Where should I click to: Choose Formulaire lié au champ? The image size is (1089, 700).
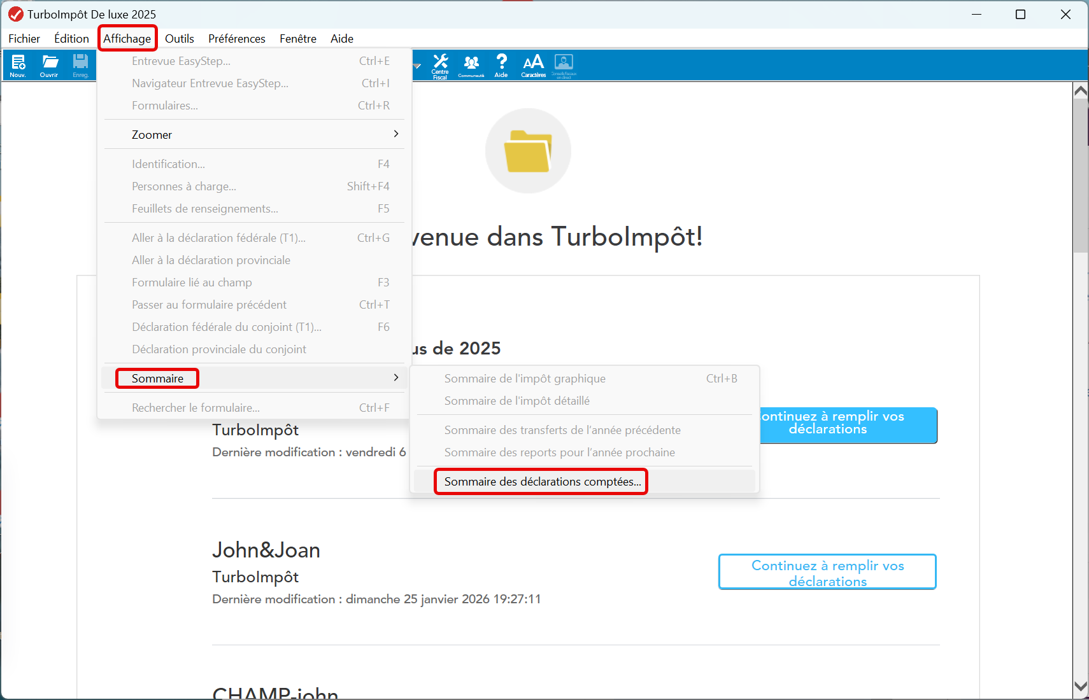tap(254, 283)
